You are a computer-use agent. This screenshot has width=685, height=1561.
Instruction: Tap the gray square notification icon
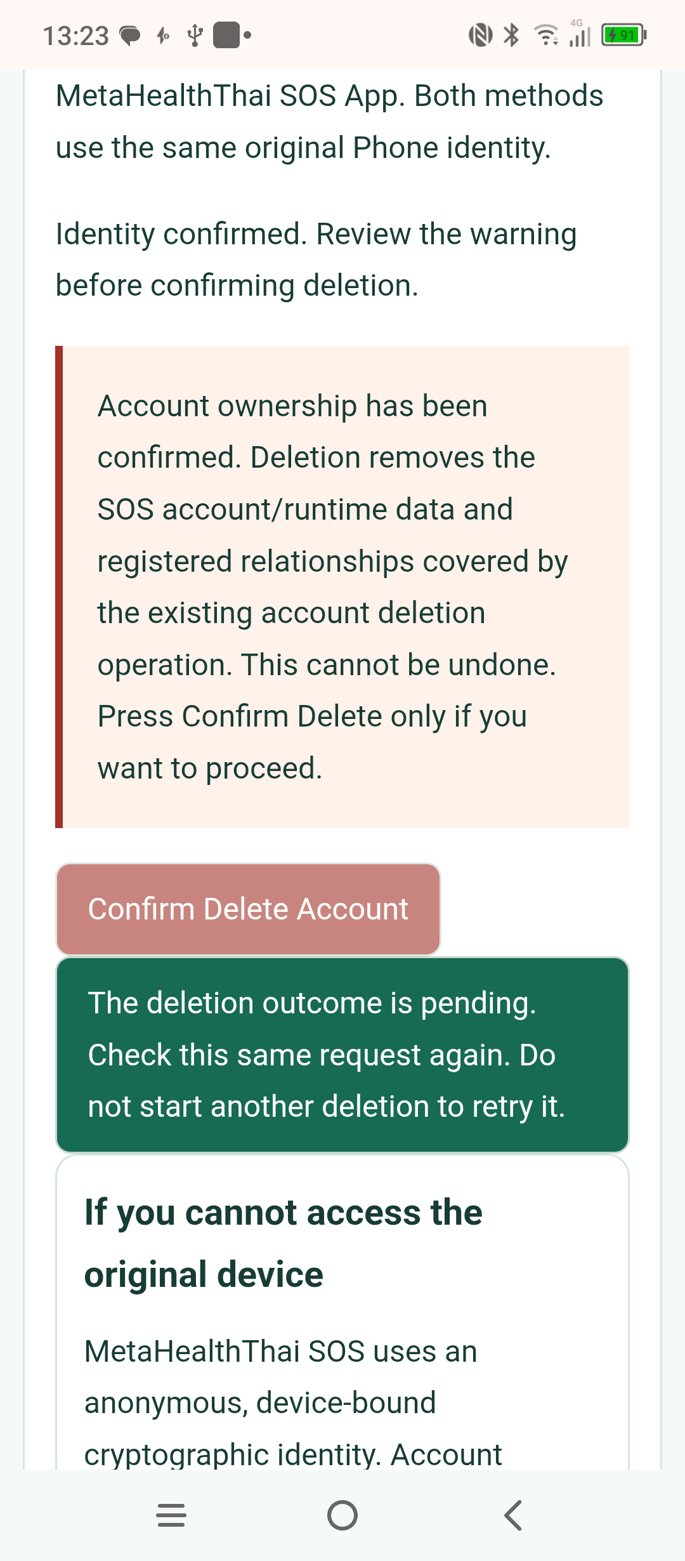[226, 35]
